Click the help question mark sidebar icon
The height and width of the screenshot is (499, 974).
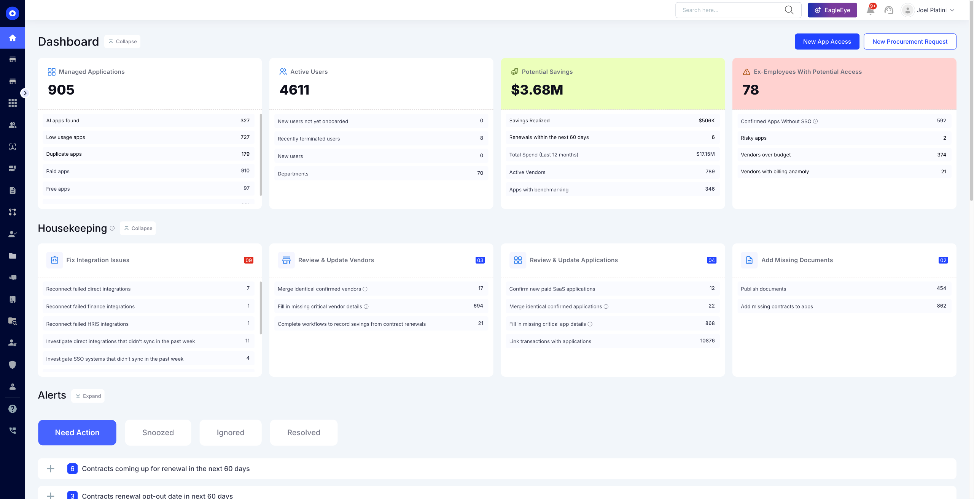pyautogui.click(x=13, y=409)
